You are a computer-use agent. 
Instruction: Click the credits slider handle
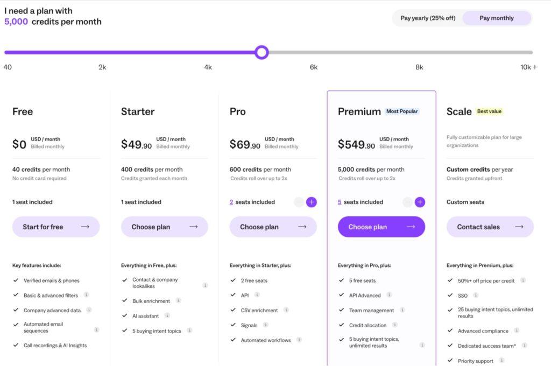click(262, 52)
